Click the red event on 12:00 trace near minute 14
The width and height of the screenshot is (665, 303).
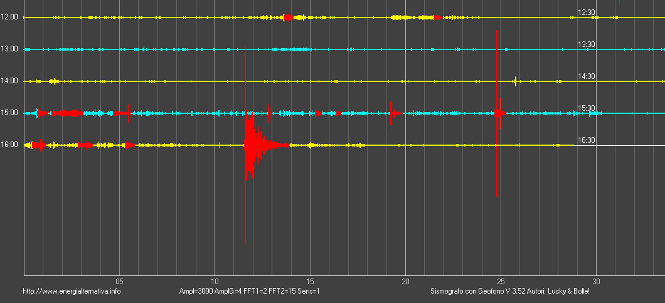[288, 18]
